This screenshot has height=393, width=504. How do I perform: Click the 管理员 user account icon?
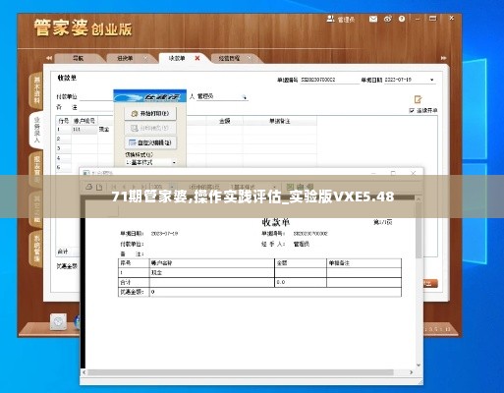click(330, 19)
